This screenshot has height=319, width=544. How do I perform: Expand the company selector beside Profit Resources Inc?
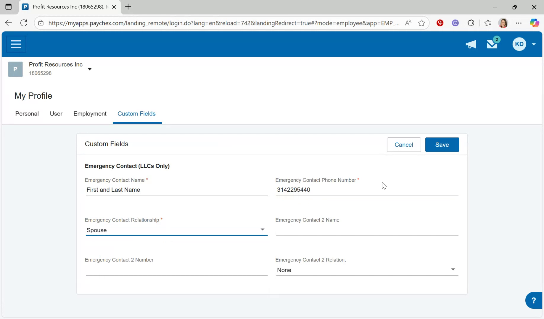point(90,69)
